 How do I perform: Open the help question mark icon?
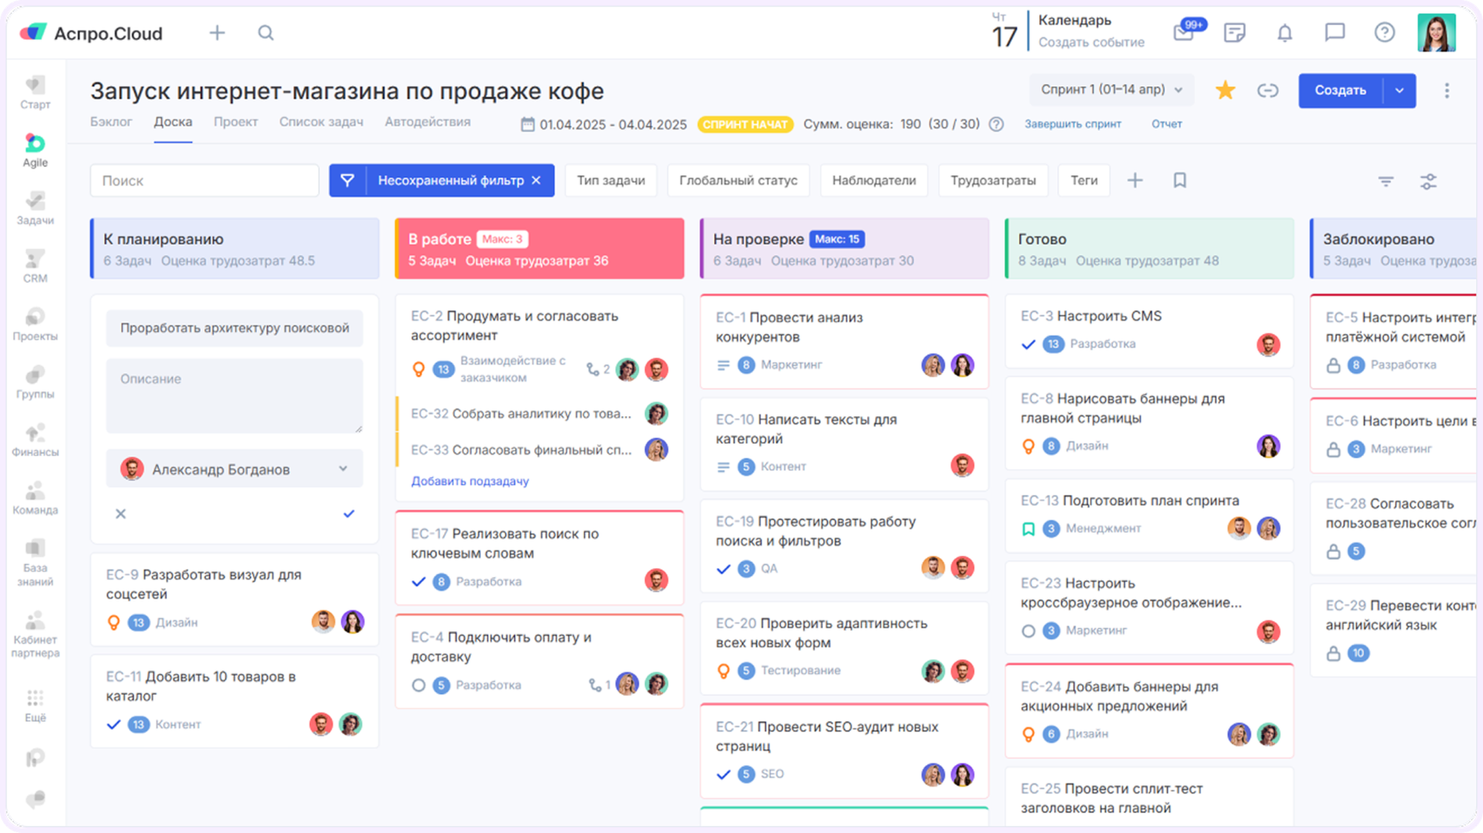tap(1384, 33)
